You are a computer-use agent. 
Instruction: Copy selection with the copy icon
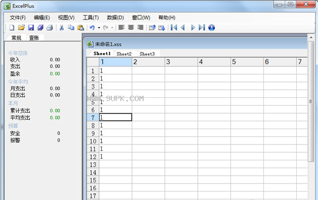(71, 28)
